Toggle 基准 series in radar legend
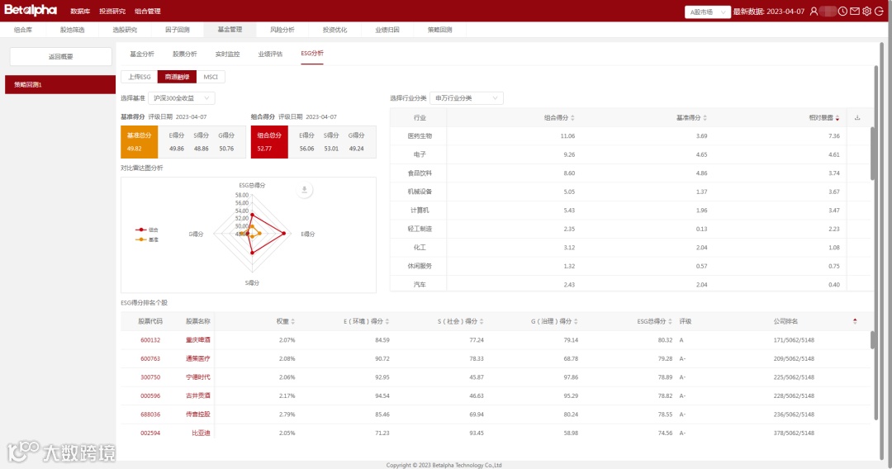The height and width of the screenshot is (469, 892). 147,240
